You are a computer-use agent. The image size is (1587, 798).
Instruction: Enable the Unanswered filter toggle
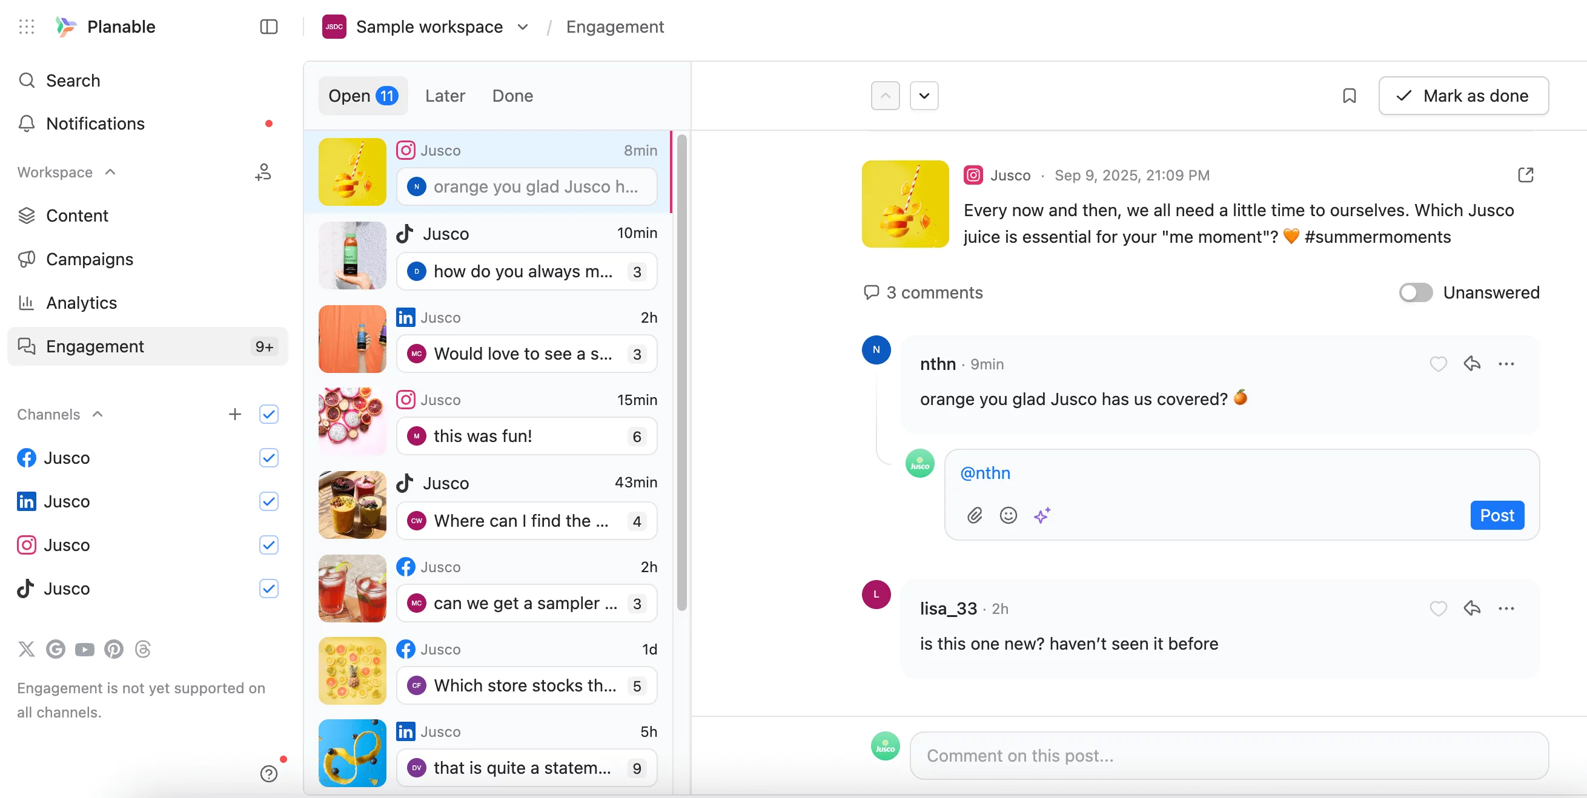pyautogui.click(x=1415, y=292)
